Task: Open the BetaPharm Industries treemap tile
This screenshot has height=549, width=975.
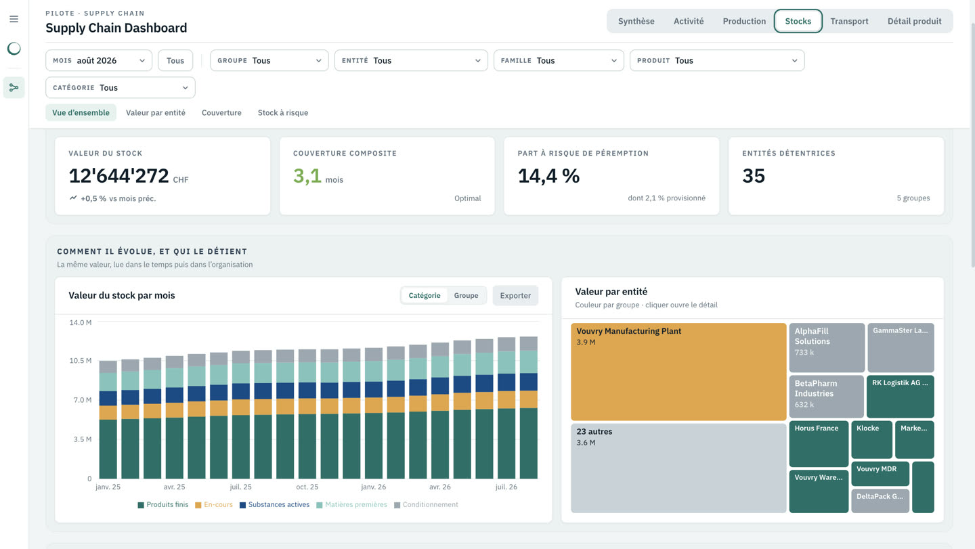Action: coord(826,396)
